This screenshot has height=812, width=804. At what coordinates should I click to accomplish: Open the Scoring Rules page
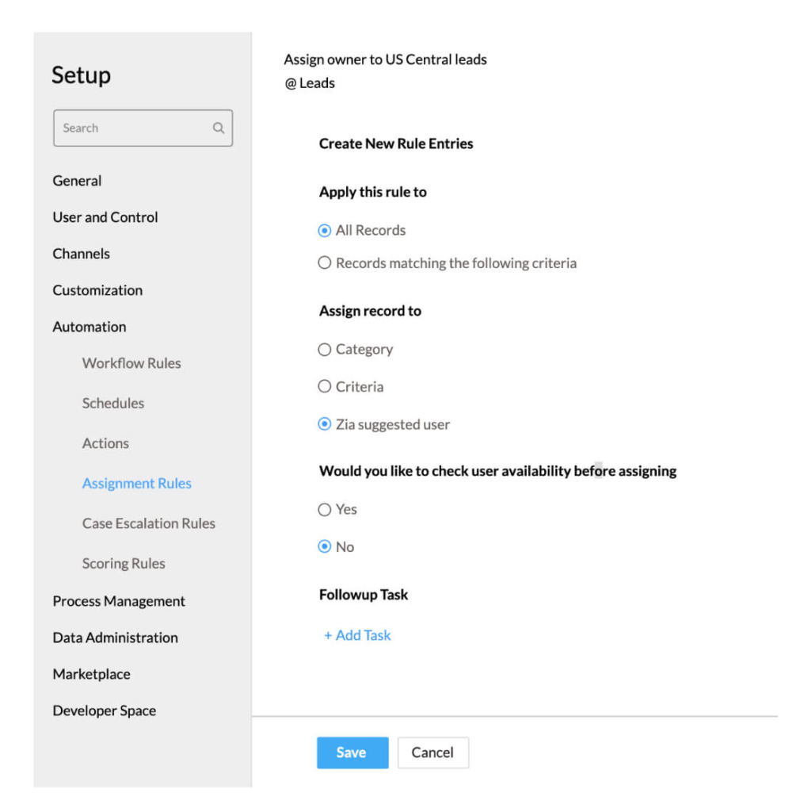click(x=124, y=564)
